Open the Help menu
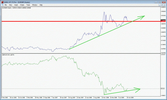Screen dimensions: 167x100 tap(41, 5)
